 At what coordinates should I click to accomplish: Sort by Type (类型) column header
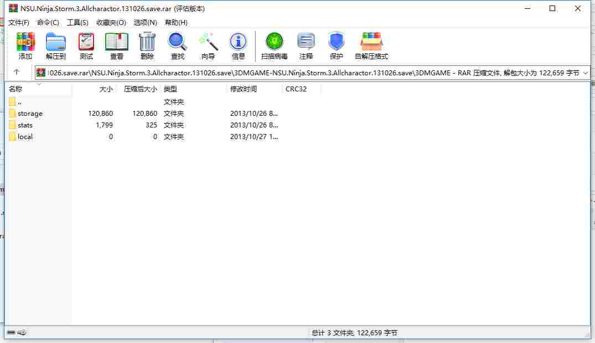tap(194, 89)
